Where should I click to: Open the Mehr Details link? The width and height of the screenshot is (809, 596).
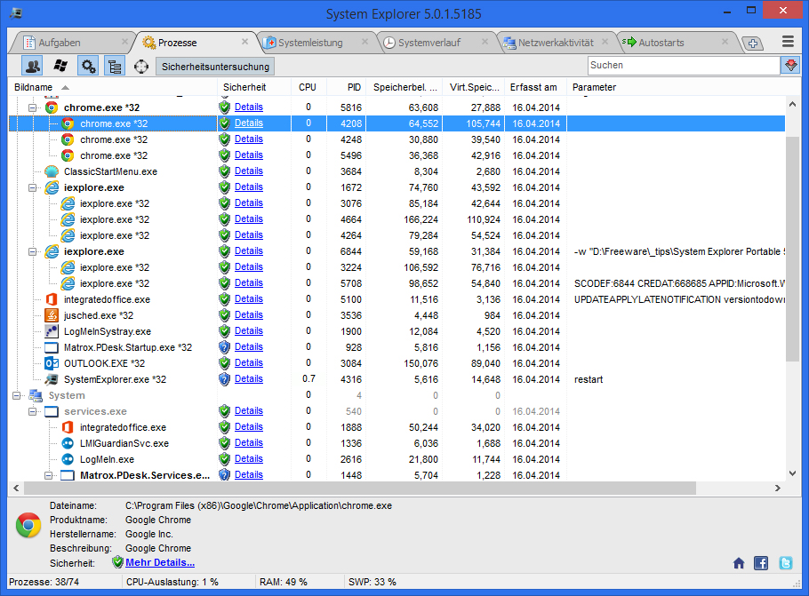pyautogui.click(x=160, y=562)
